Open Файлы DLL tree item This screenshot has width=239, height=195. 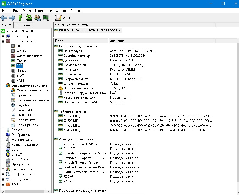coord(25,115)
